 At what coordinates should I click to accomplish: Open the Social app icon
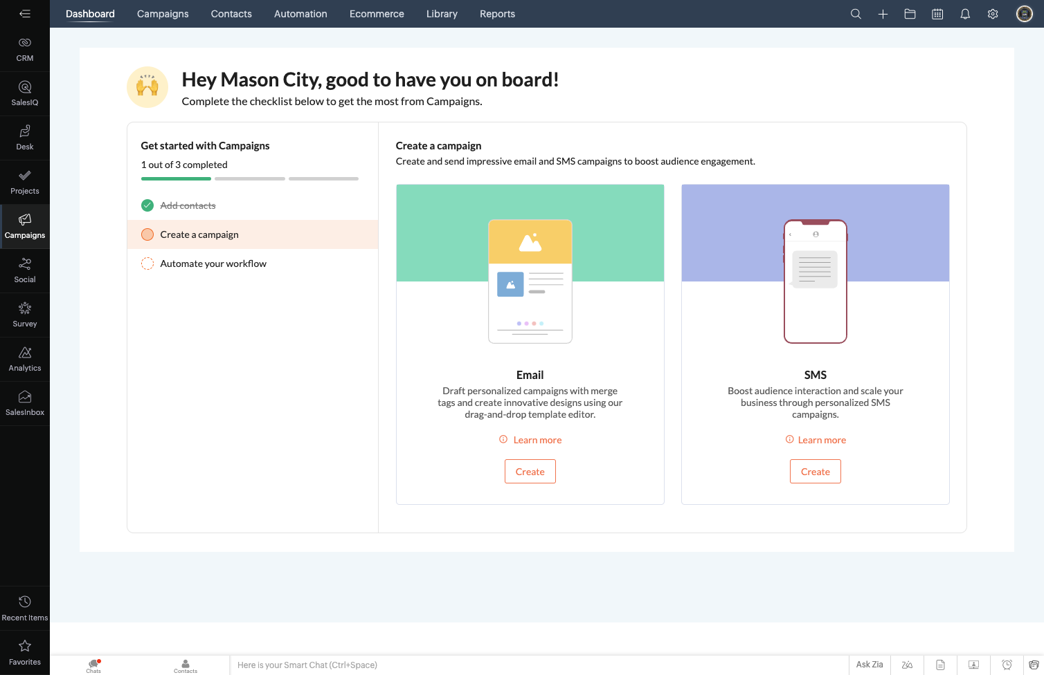(25, 271)
